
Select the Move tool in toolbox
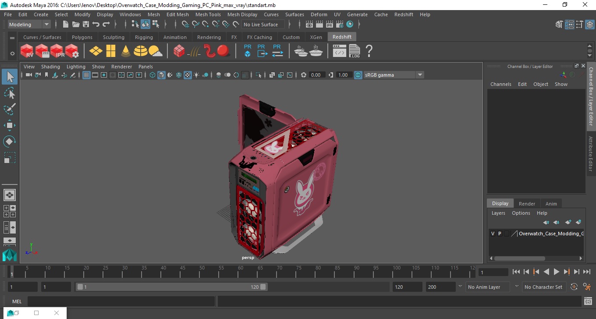[10, 125]
